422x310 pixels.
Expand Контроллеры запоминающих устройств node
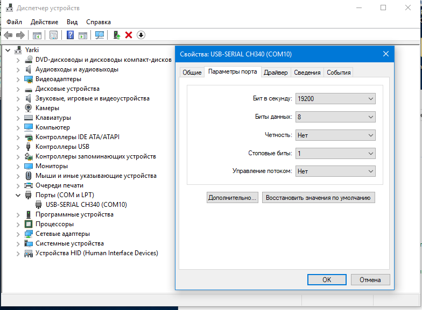pos(18,156)
